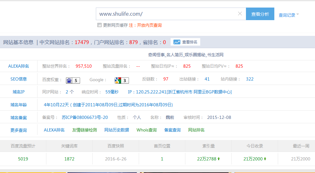Image resolution: width=315 pixels, height=173 pixels.
Task: Click green up arrow beside 21万2000
Action: point(265,159)
